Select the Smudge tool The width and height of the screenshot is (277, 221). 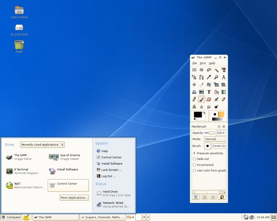[x=209, y=107]
